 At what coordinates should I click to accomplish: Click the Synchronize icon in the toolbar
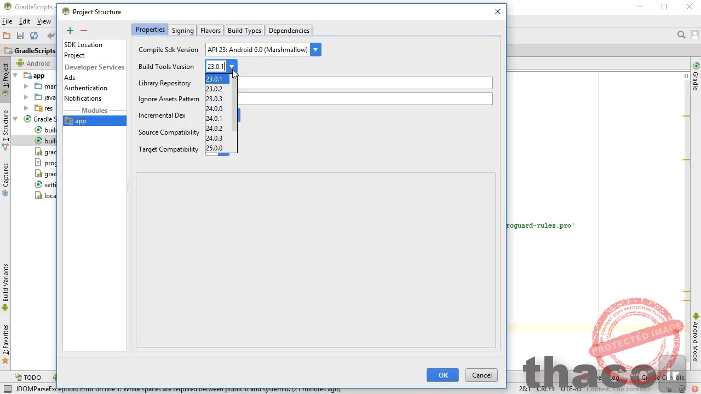(34, 36)
